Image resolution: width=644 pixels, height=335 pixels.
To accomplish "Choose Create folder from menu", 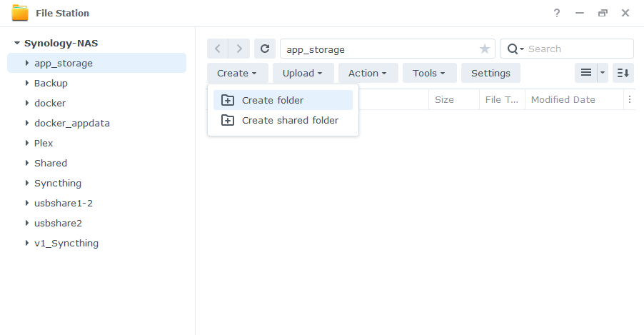I will 273,100.
